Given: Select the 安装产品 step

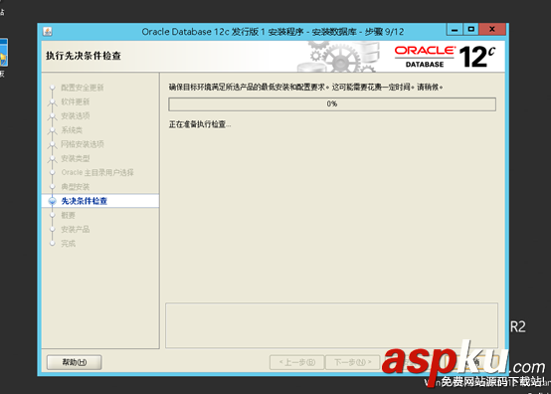Looking at the screenshot, I should 76,229.
